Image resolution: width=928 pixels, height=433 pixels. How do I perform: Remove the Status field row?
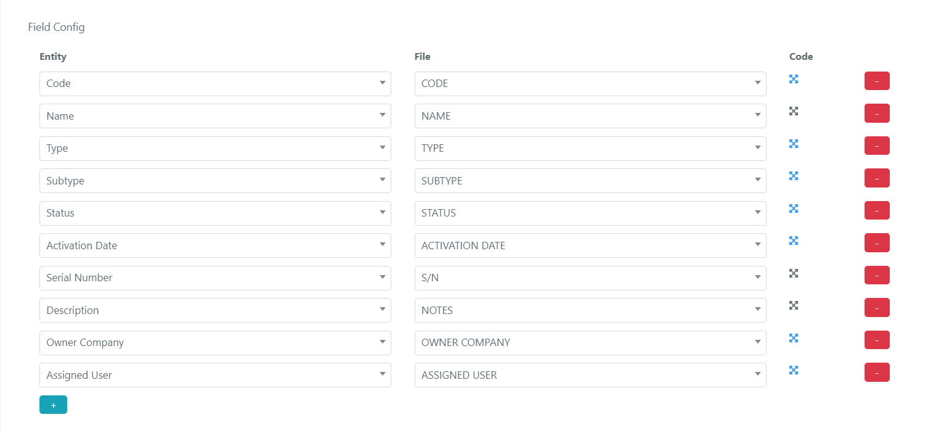click(x=877, y=210)
